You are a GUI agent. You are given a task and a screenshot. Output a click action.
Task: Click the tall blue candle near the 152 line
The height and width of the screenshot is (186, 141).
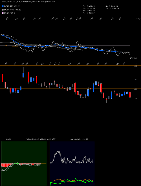tap(23, 75)
